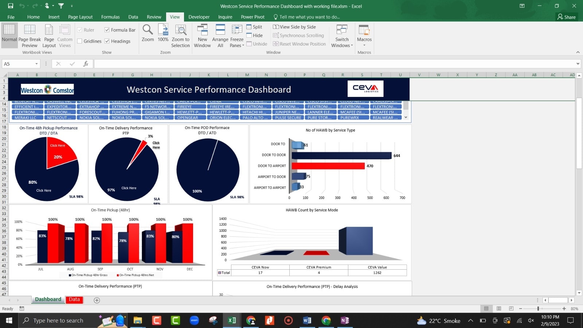This screenshot has width=583, height=328.
Task: Click the Save icon in quick access toolbar
Action: pyautogui.click(x=11, y=6)
